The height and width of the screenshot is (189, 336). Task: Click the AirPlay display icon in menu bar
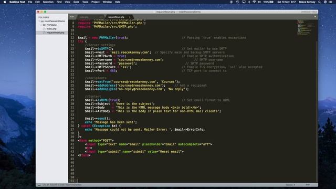pos(244,2)
